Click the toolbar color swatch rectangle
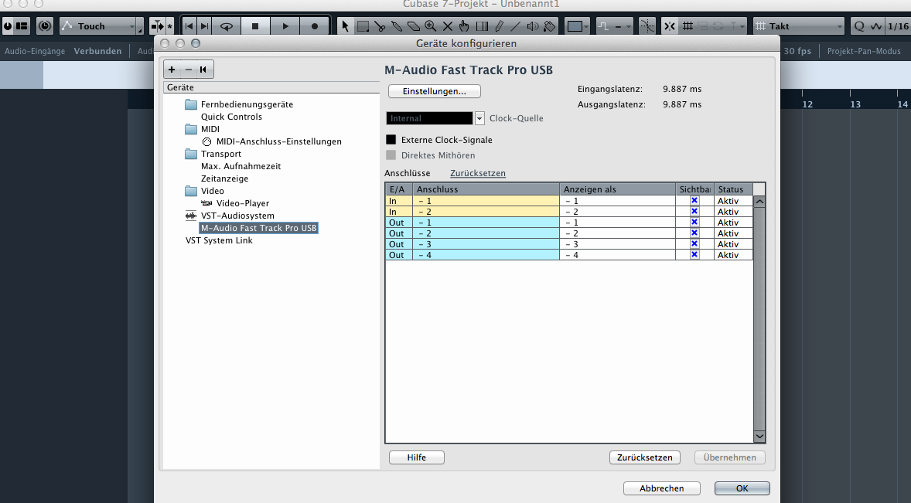 point(575,26)
